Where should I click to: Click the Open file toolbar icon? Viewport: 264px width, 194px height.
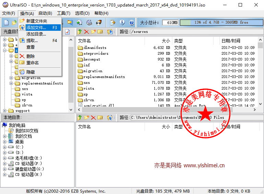[x=14, y=23]
